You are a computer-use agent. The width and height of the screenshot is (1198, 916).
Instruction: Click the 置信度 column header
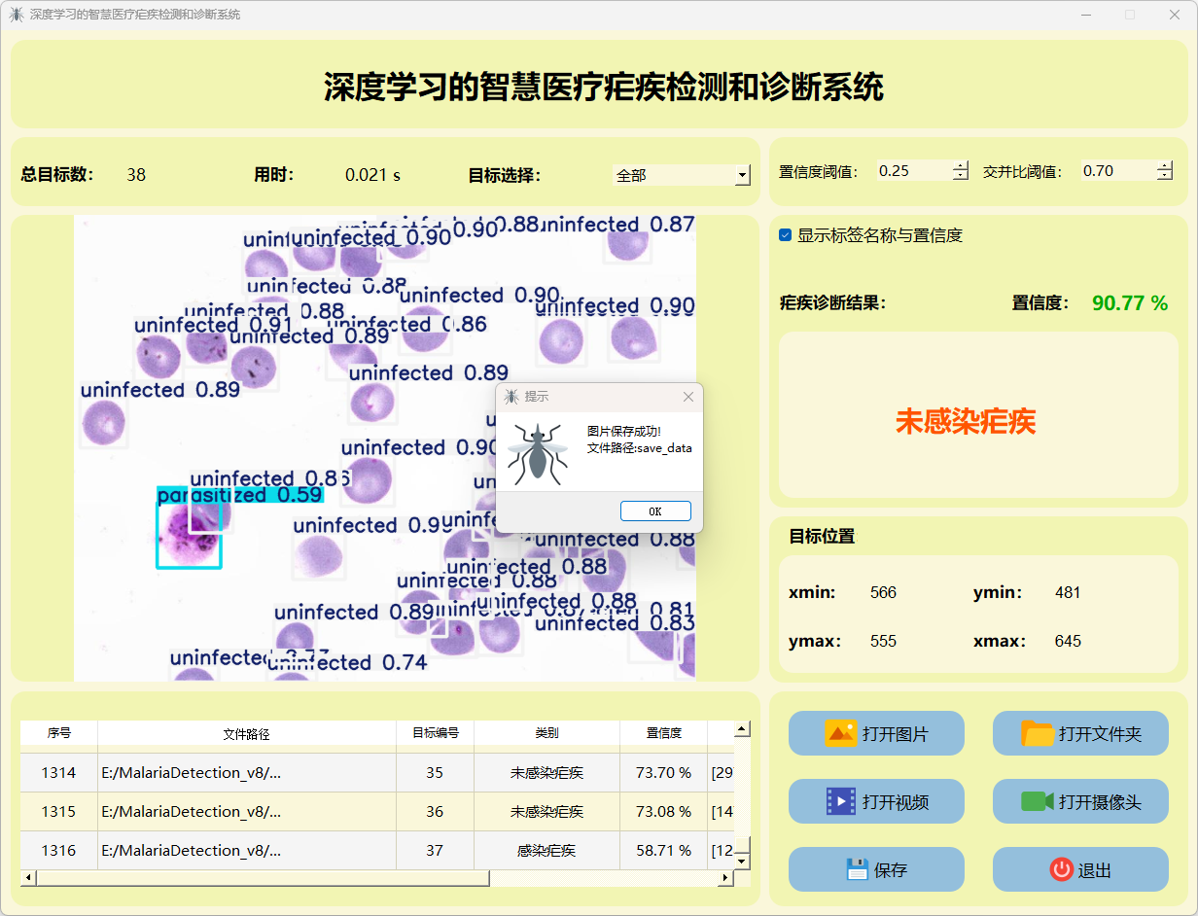click(x=664, y=733)
